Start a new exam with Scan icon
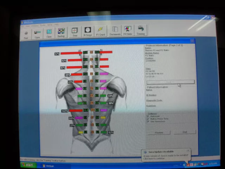Viewport: 225px width, 169px height. pos(75,32)
